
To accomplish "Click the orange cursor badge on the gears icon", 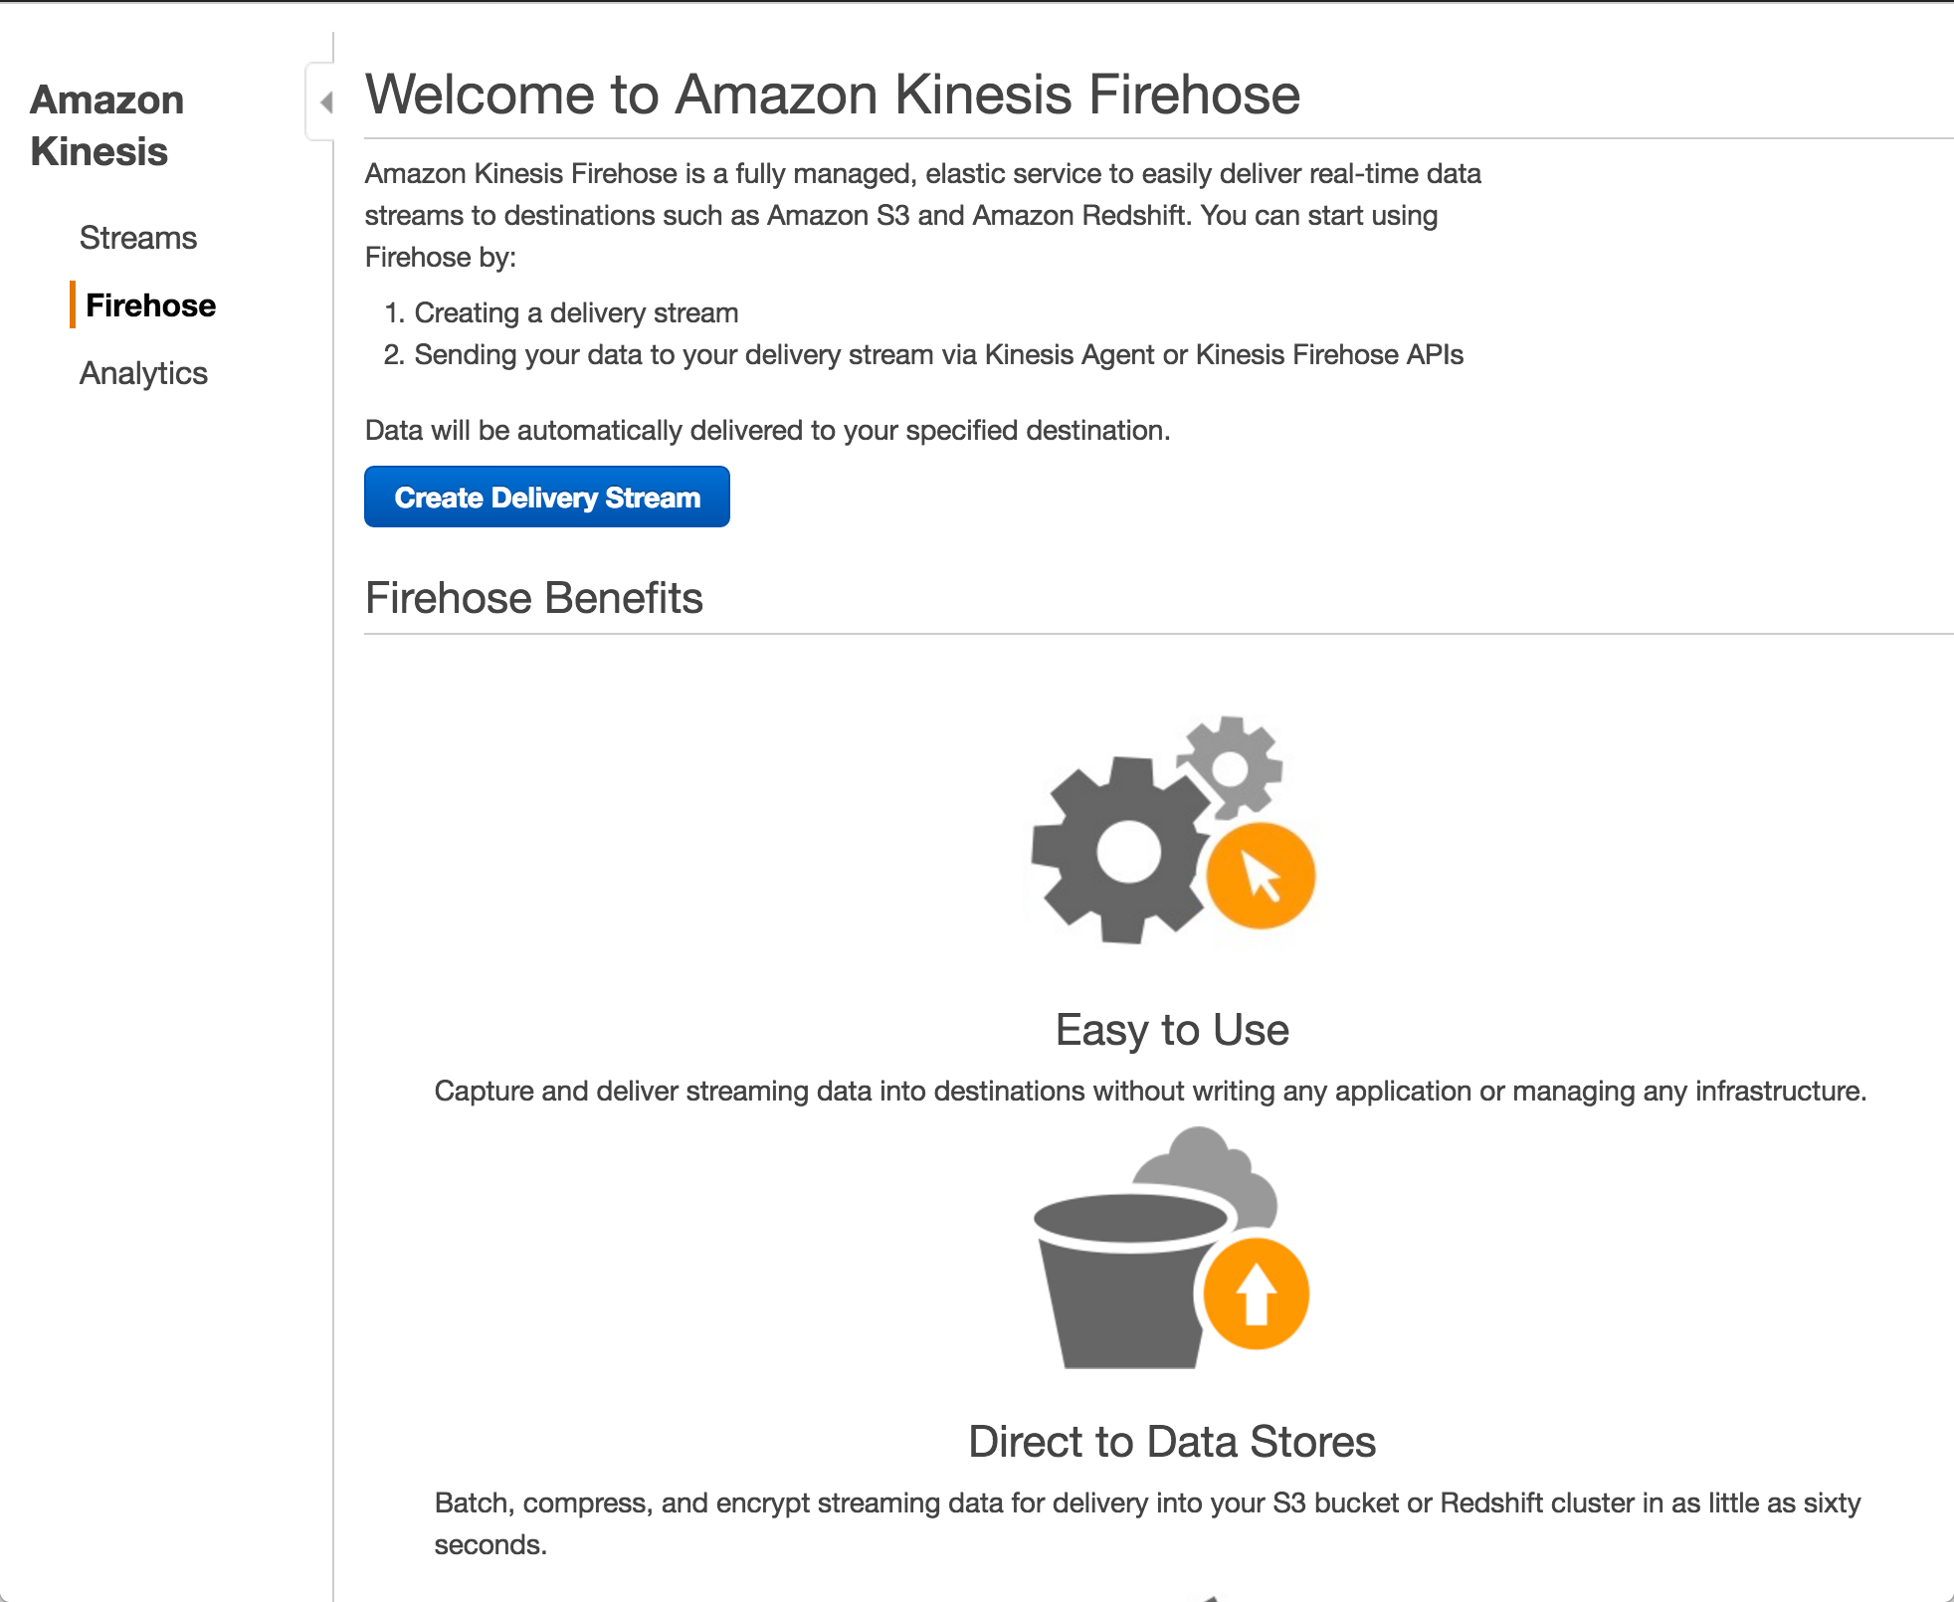I will pyautogui.click(x=1260, y=876).
